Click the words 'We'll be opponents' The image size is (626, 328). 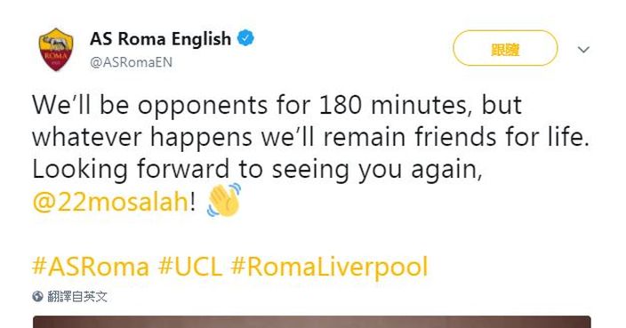click(149, 106)
